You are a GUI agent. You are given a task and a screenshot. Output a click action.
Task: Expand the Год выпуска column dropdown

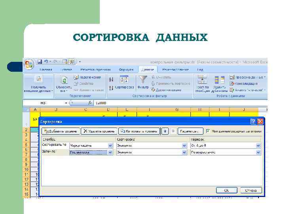pos(110,152)
